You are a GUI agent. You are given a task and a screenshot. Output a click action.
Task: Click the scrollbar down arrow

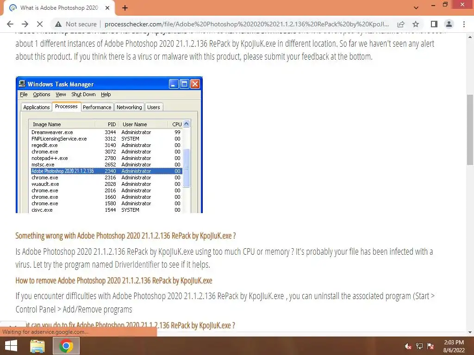(x=470, y=332)
